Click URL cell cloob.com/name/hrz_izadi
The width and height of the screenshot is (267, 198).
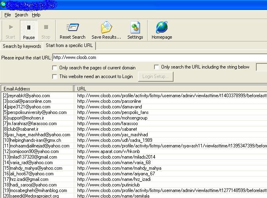coord(114,179)
